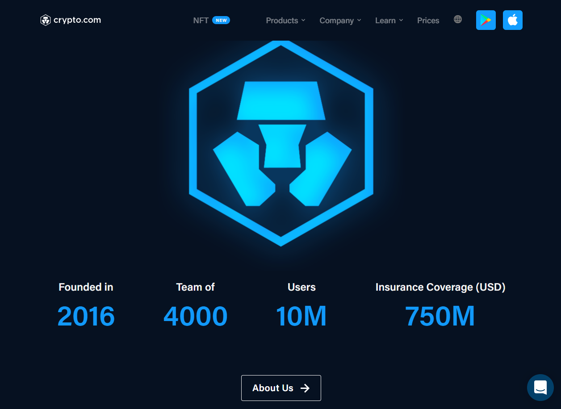This screenshot has width=561, height=409.
Task: Go to the Prices page
Action: [x=428, y=21]
